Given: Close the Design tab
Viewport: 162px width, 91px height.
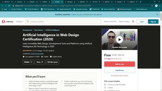Looking at the screenshot, I should 124,2.
